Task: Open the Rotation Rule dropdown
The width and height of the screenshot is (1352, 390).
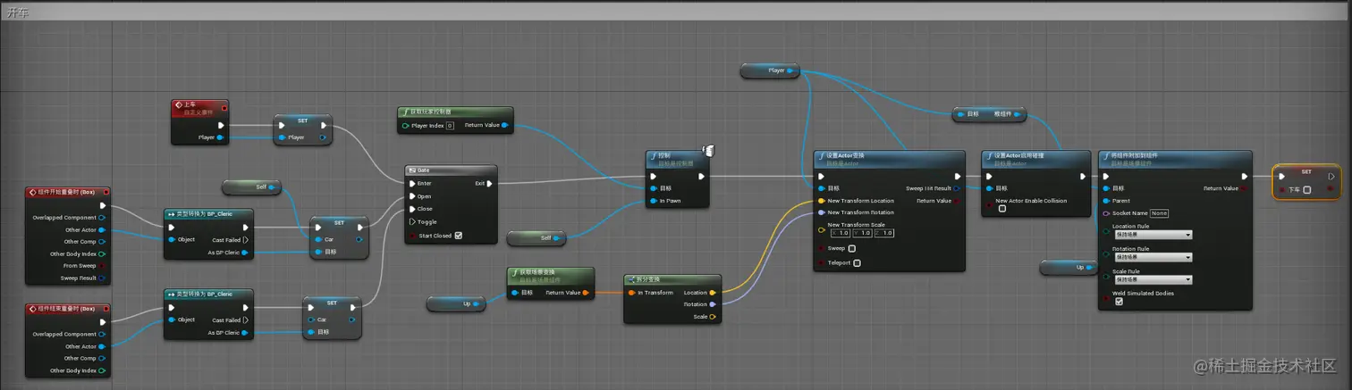Action: point(1153,257)
